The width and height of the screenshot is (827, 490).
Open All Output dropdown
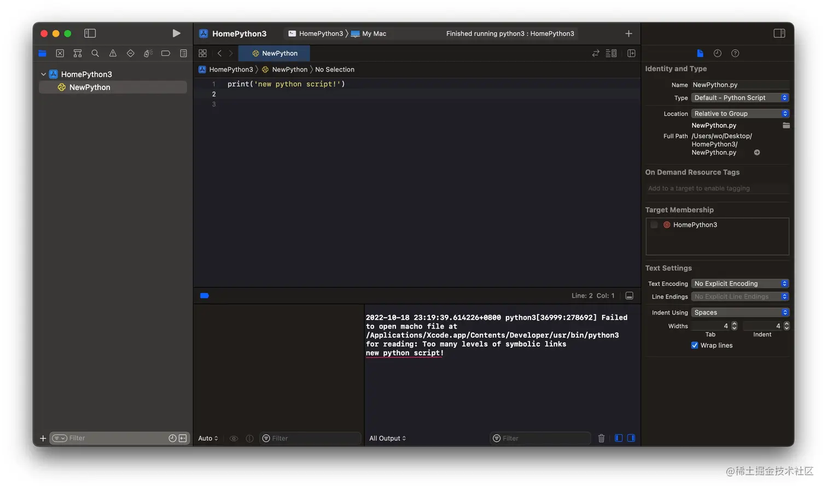(387, 438)
